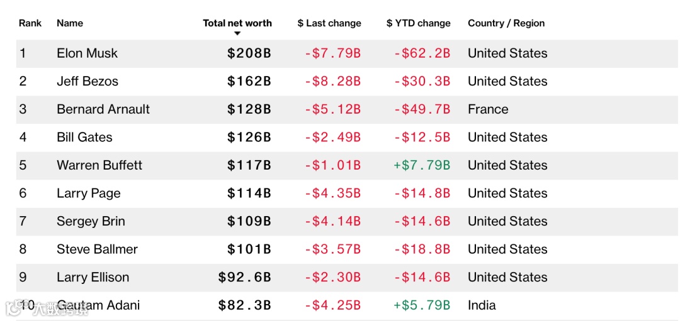View Bill Gates entry
Screen dimensions: 680x321
(84, 137)
